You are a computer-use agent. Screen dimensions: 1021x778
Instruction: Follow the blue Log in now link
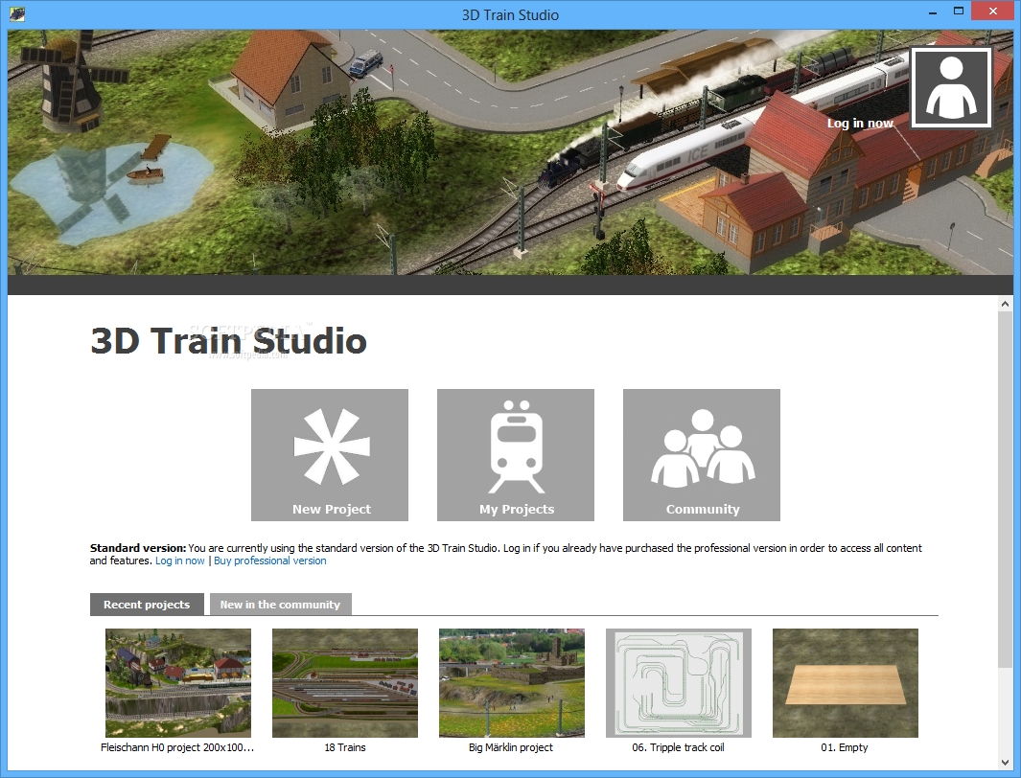[179, 561]
